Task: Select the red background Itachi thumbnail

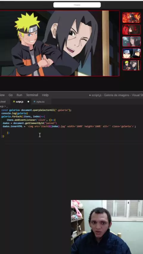Action: coord(131,29)
